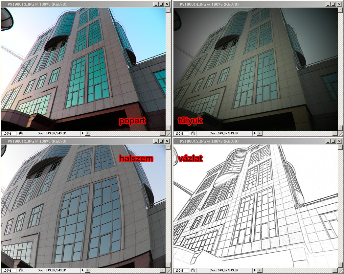Open status bar arrow menu in P9190013.JPG window
The height and width of the screenshot is (274, 344).
tap(82, 133)
